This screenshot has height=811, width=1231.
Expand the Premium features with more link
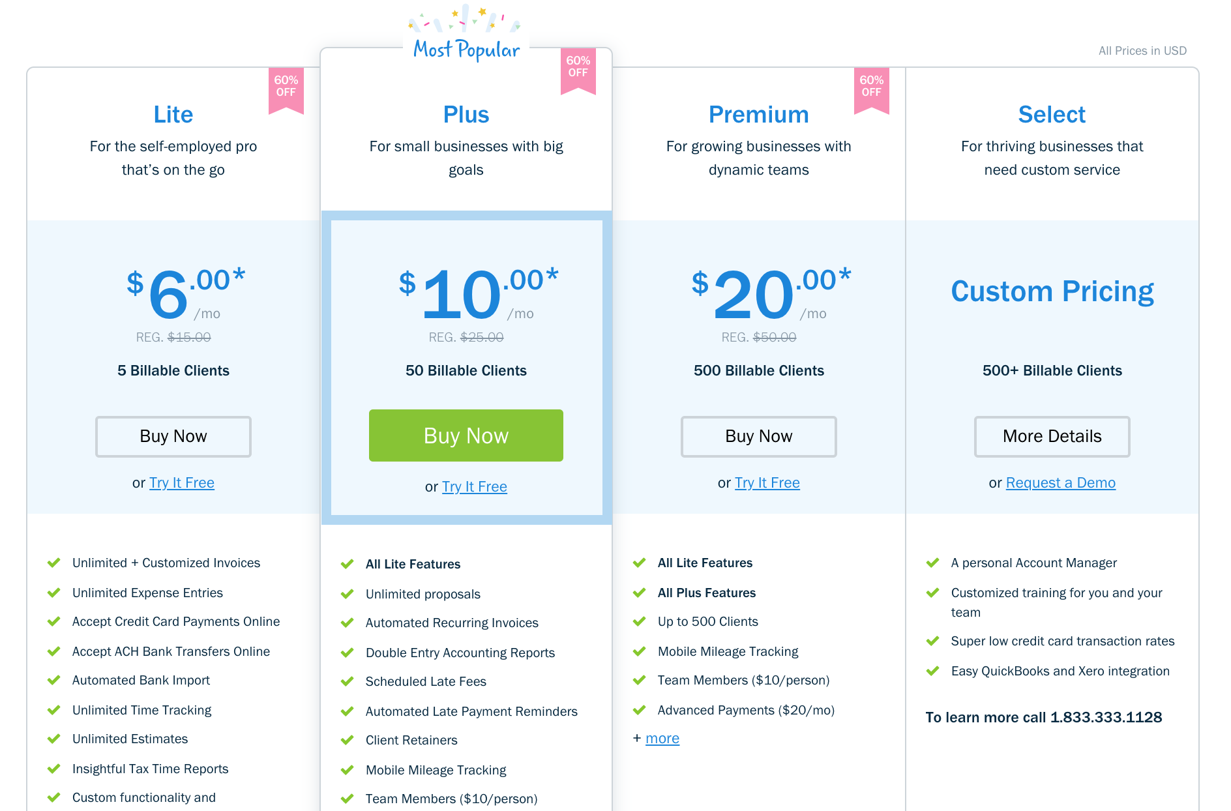[x=662, y=739]
